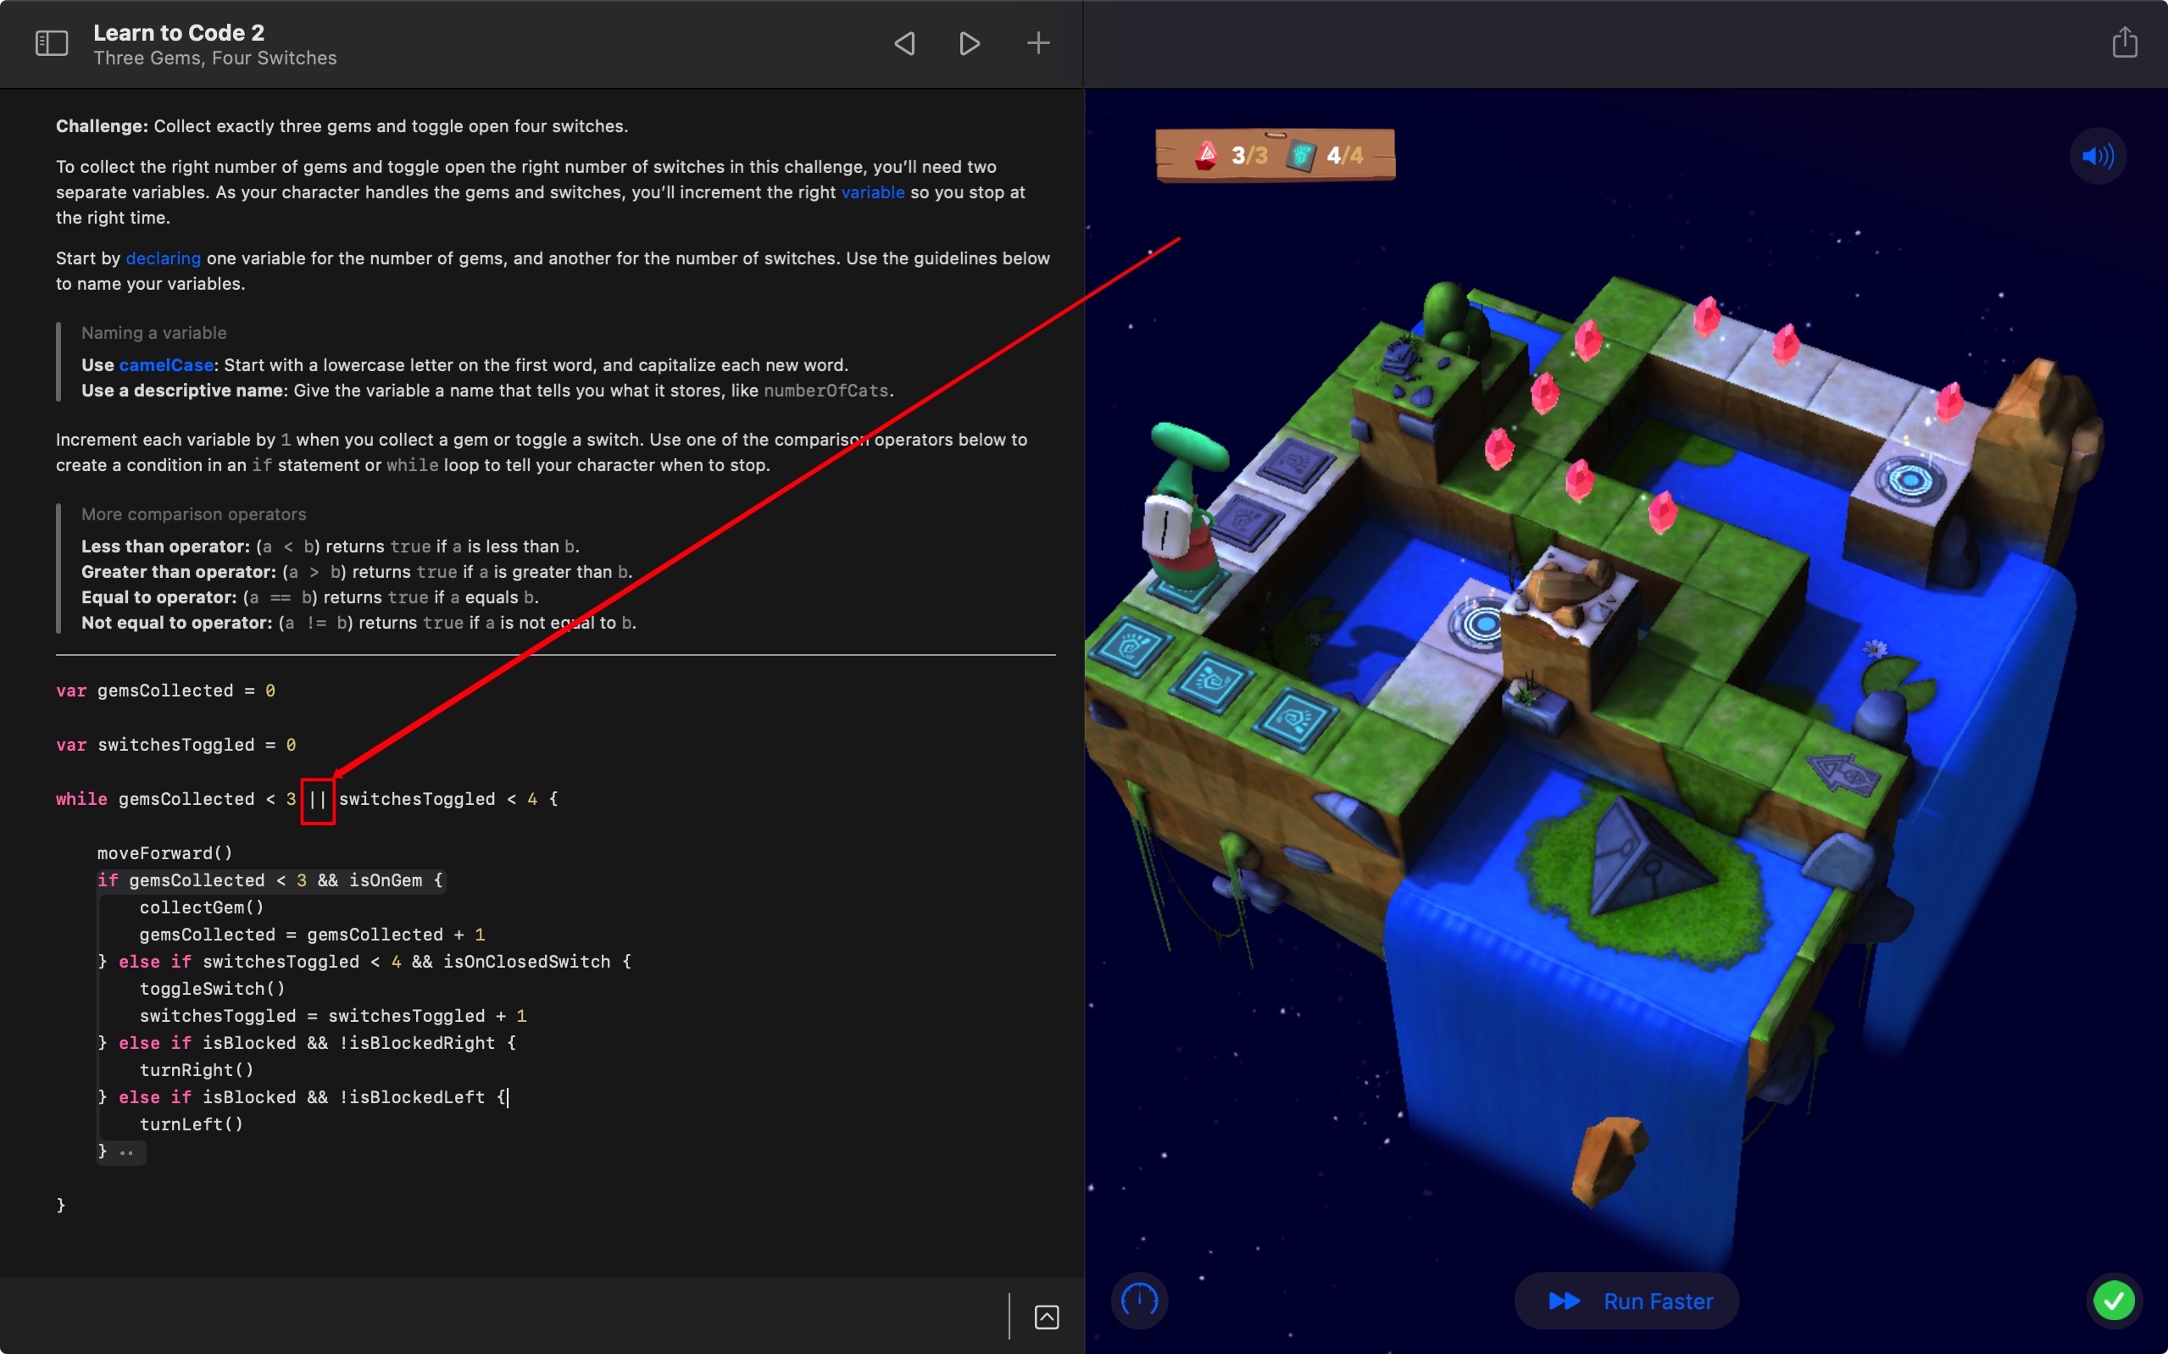Image resolution: width=2168 pixels, height=1354 pixels.
Task: Open the execution speed timer icon
Action: (1139, 1300)
